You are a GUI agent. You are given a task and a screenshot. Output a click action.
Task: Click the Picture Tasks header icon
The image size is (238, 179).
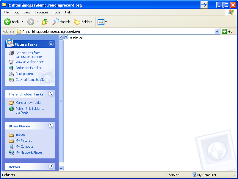pyautogui.click(x=10, y=43)
